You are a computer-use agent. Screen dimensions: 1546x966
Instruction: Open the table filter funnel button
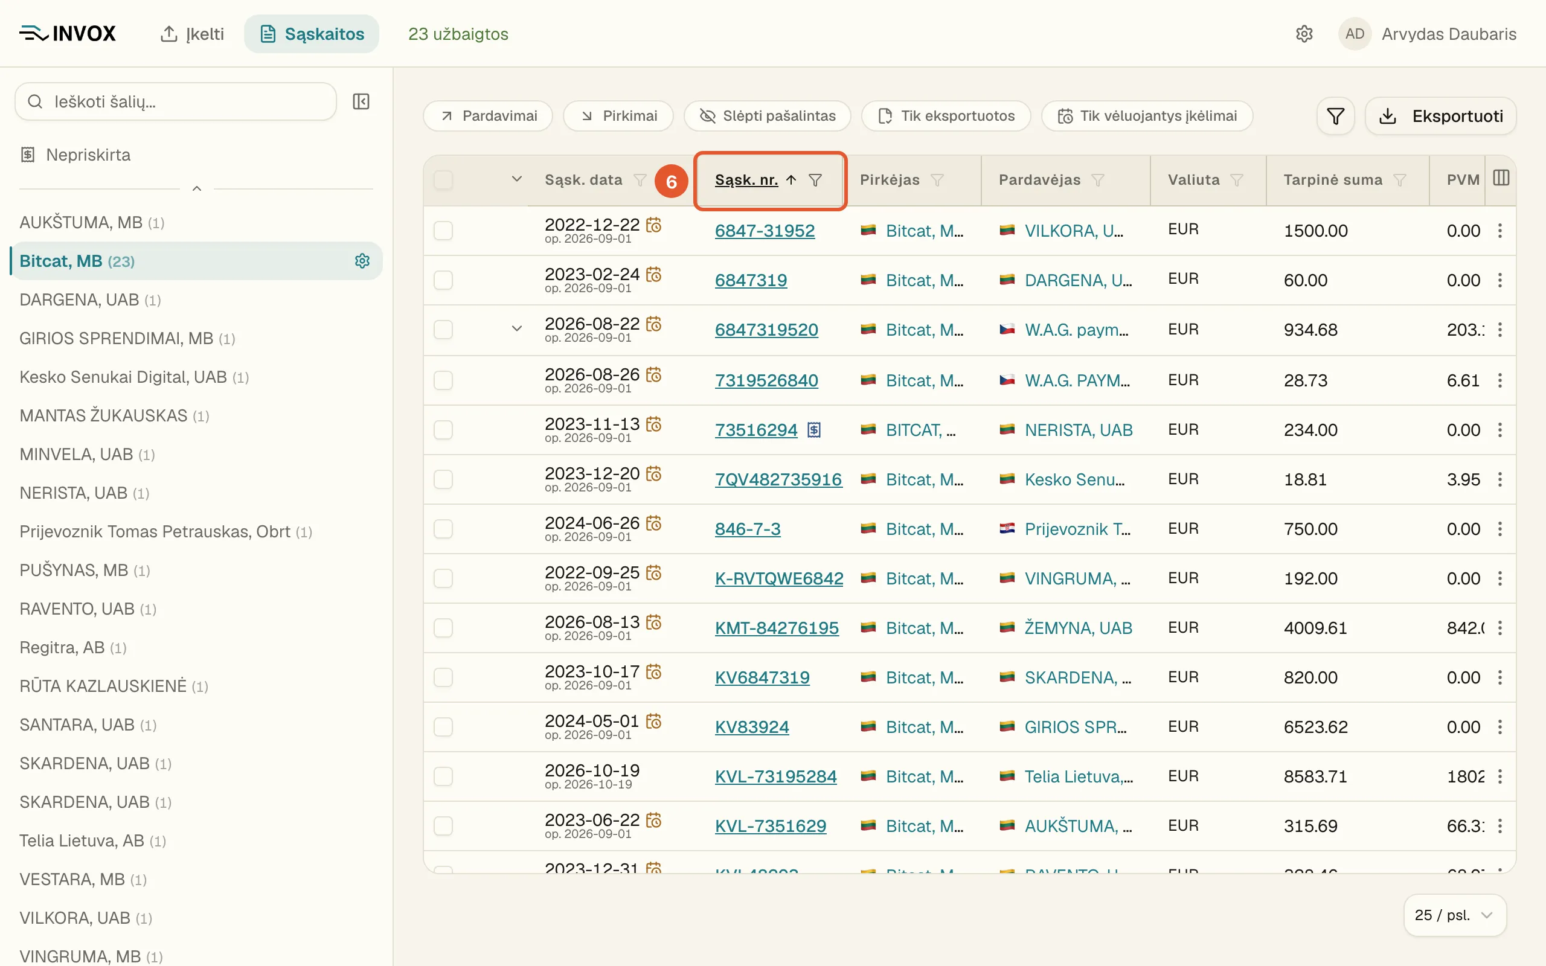1335,117
